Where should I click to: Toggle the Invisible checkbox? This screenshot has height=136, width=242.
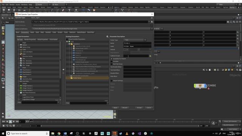pos(112,61)
